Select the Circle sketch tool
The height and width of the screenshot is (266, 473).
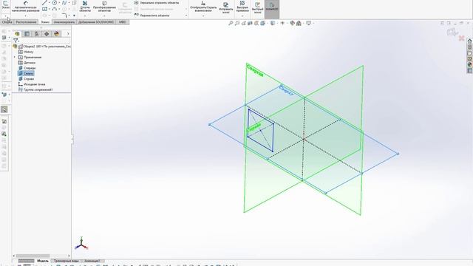[x=54, y=3]
